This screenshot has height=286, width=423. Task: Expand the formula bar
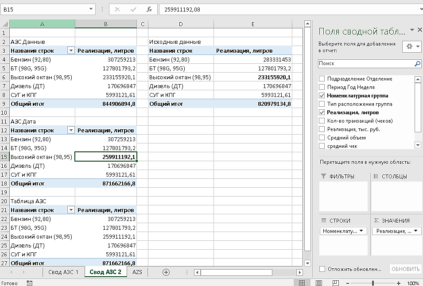tap(421, 9)
